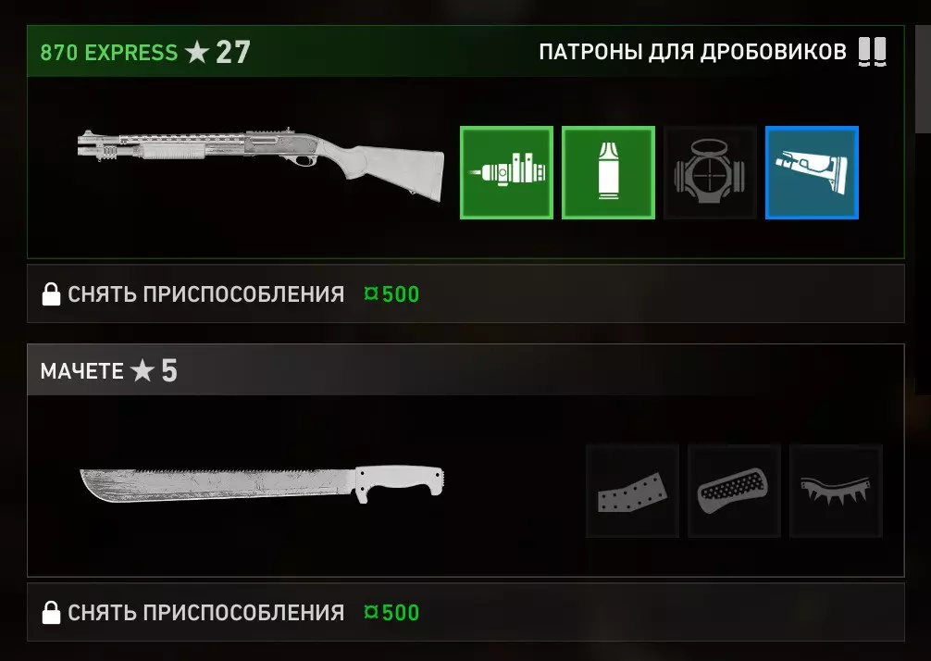
Task: Click the 870 Express shotgun image
Action: point(261,163)
